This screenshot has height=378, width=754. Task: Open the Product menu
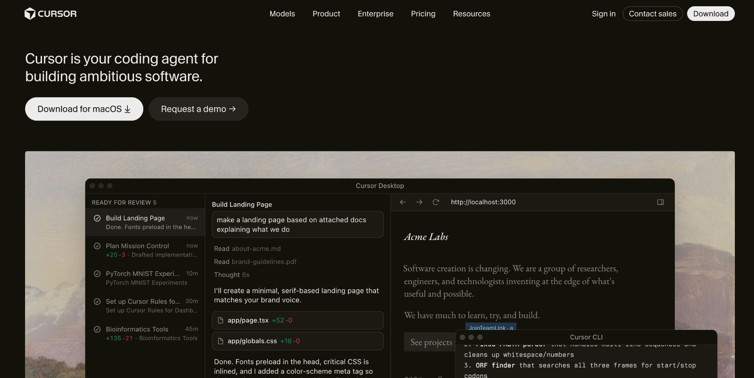[x=326, y=14]
